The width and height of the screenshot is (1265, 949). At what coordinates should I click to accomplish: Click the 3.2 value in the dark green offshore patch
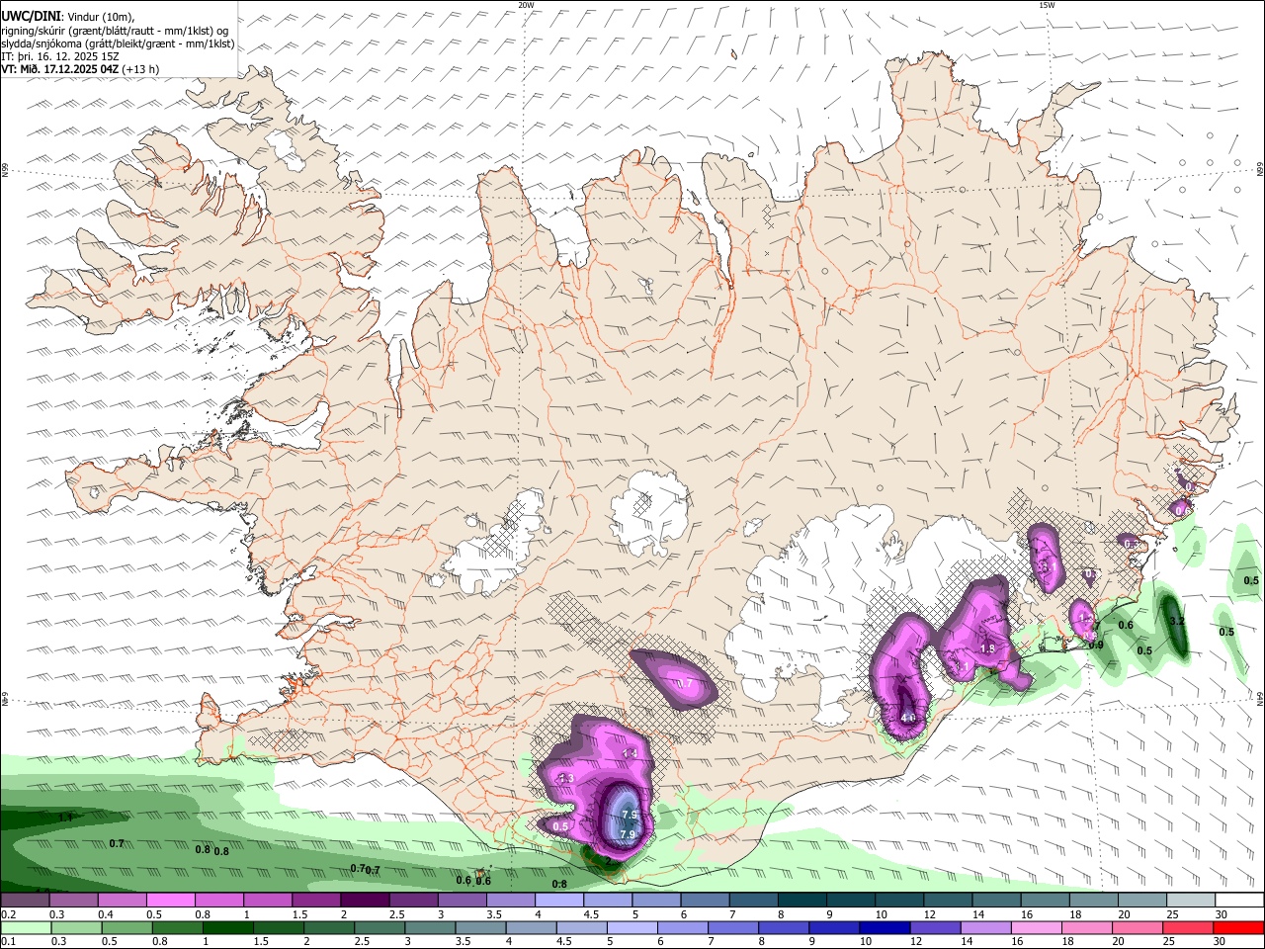click(x=1177, y=621)
